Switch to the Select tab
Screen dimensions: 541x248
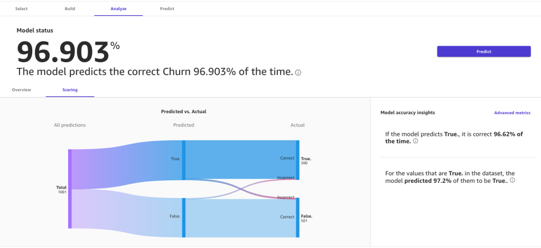point(21,8)
